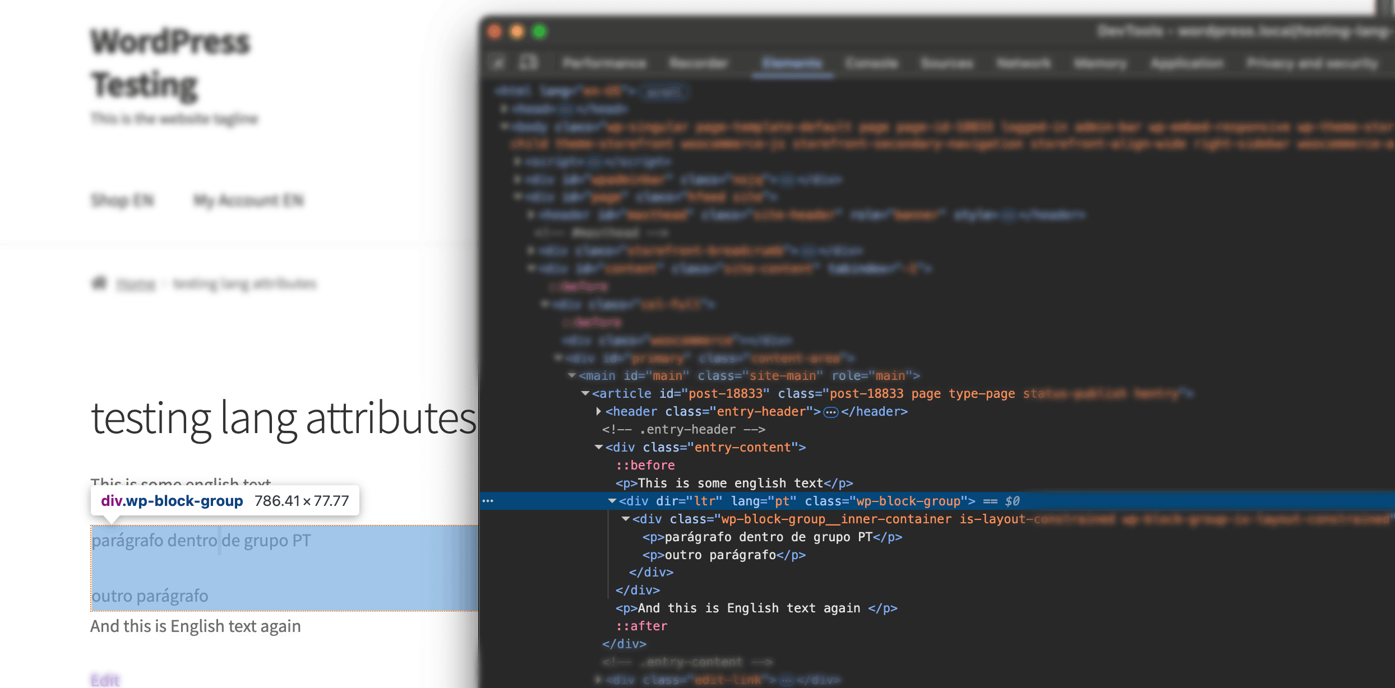Select the inspect element tool icon
The image size is (1395, 688).
(497, 63)
